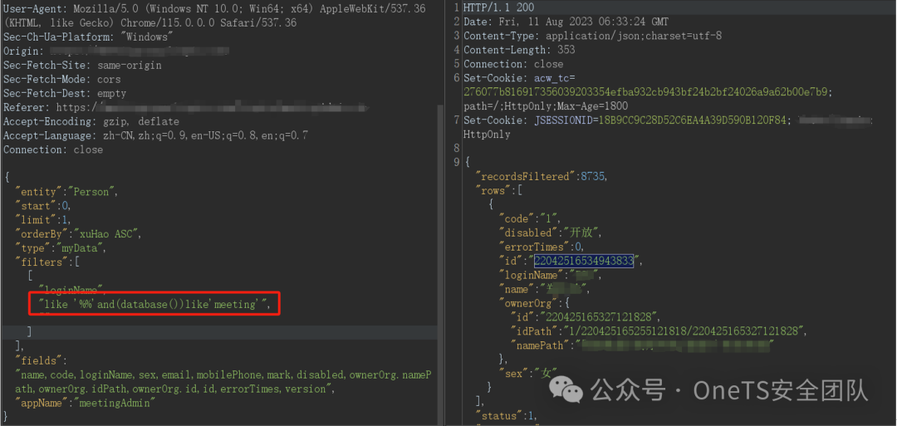This screenshot has height=426, width=897.
Task: Click the "entity":"Person" line in request body
Action: (66, 192)
